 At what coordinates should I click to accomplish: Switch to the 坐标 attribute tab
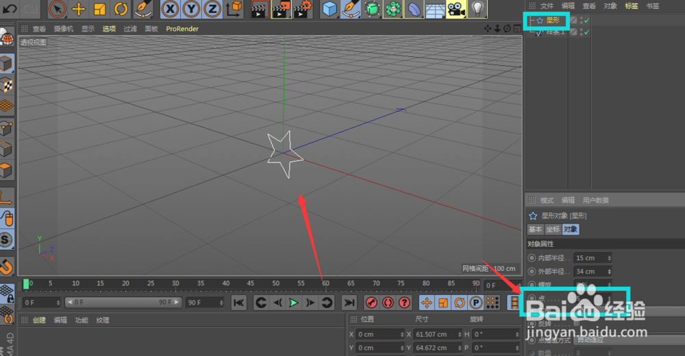(x=553, y=229)
